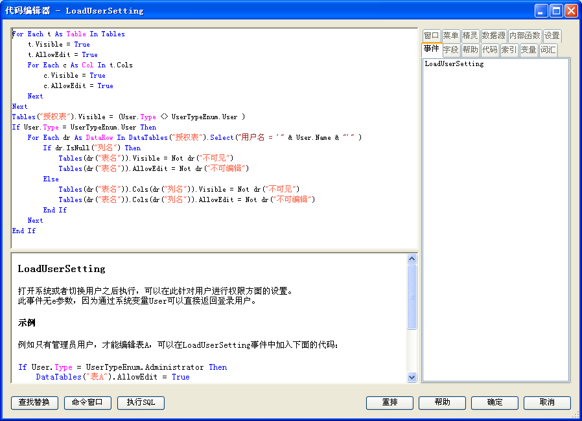Open the 菜单 tab
The height and width of the screenshot is (421, 582).
click(x=450, y=36)
